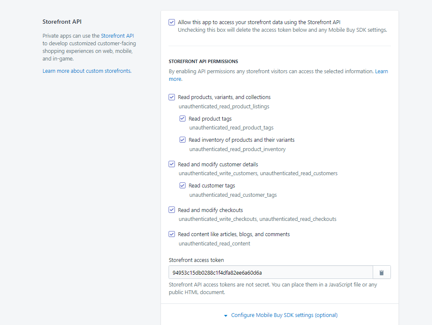Click the unauthenticated_read_content scope text
Screen dimensions: 432x325
(x=214, y=244)
